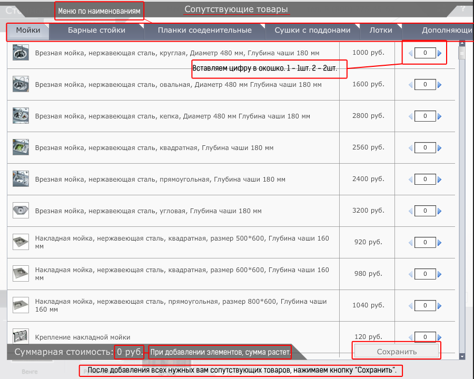474x379 pixels.
Task: Decrease quantity of 920 rub. overlay sink
Action: click(x=411, y=243)
